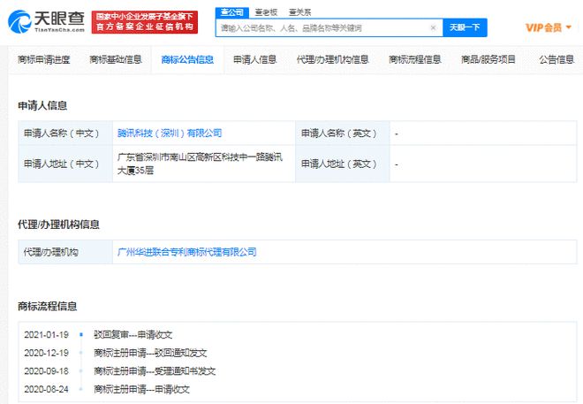Viewport: 583px width, 404px height.
Task: Select the 查公司 search tab
Action: point(231,12)
